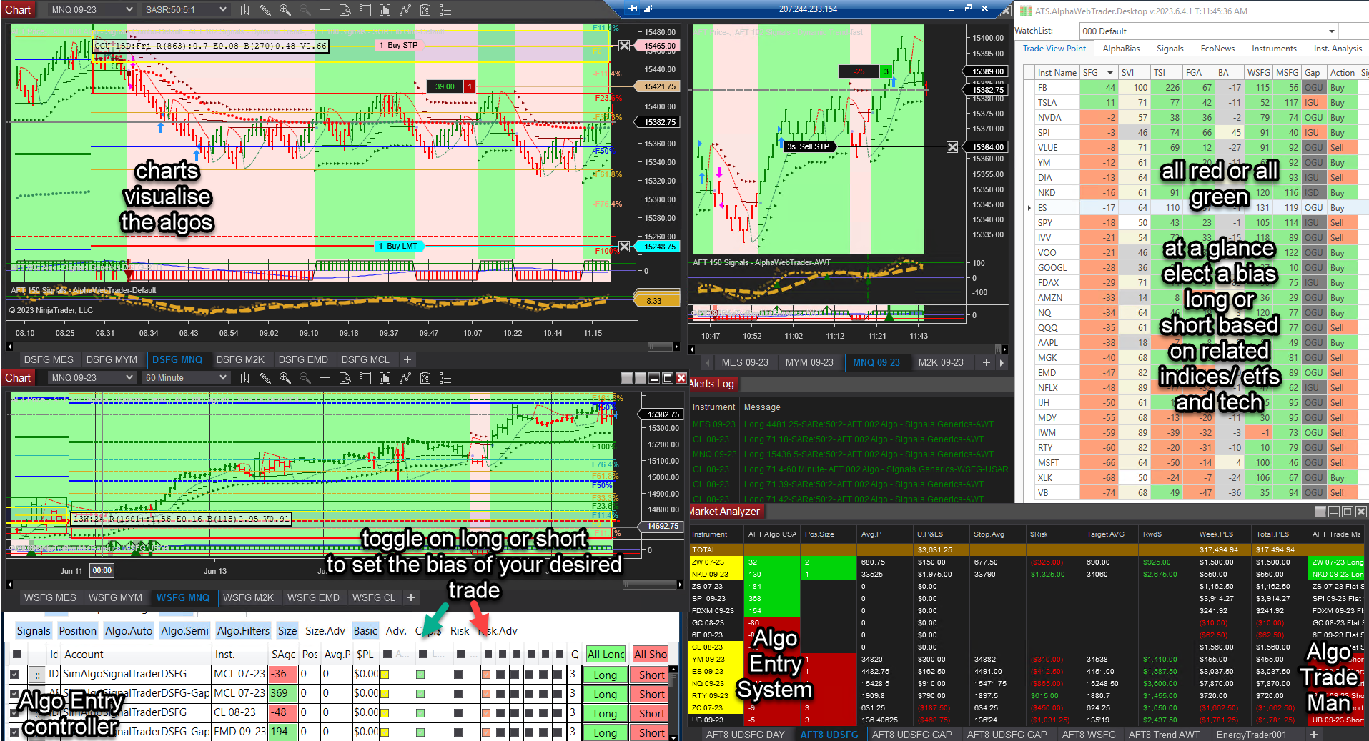
Task: Cancel the Buy LMT order X marker
Action: [x=624, y=247]
